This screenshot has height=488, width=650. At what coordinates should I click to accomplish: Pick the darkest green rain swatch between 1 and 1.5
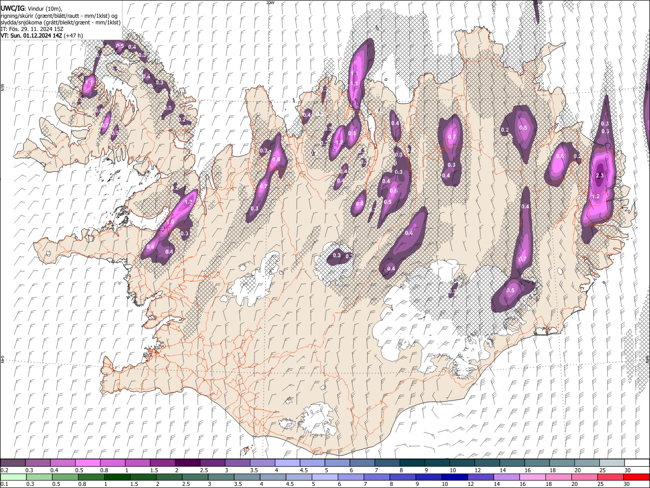tap(117, 477)
